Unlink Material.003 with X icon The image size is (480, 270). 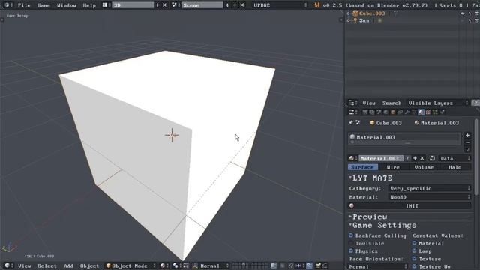pos(422,158)
